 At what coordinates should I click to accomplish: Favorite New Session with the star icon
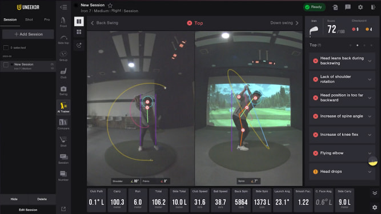pyautogui.click(x=110, y=5)
